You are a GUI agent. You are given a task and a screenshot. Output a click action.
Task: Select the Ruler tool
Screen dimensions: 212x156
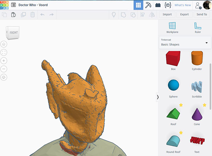[x=198, y=28]
